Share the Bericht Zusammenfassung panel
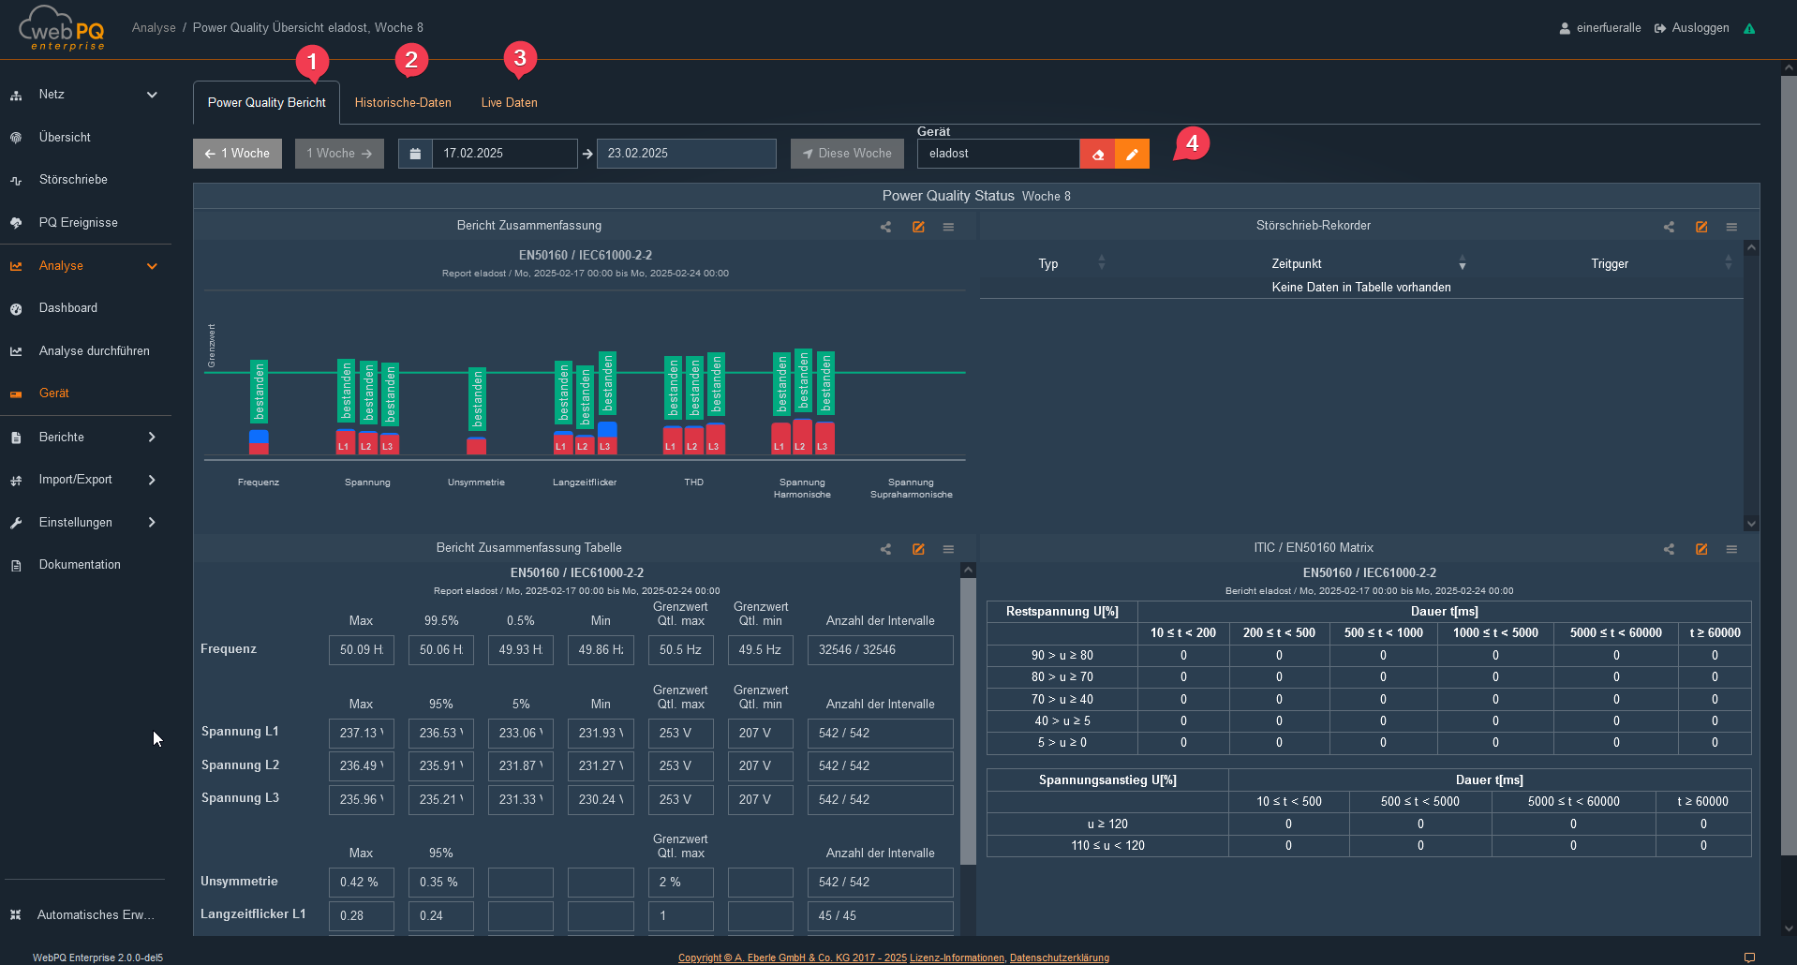 tap(885, 227)
